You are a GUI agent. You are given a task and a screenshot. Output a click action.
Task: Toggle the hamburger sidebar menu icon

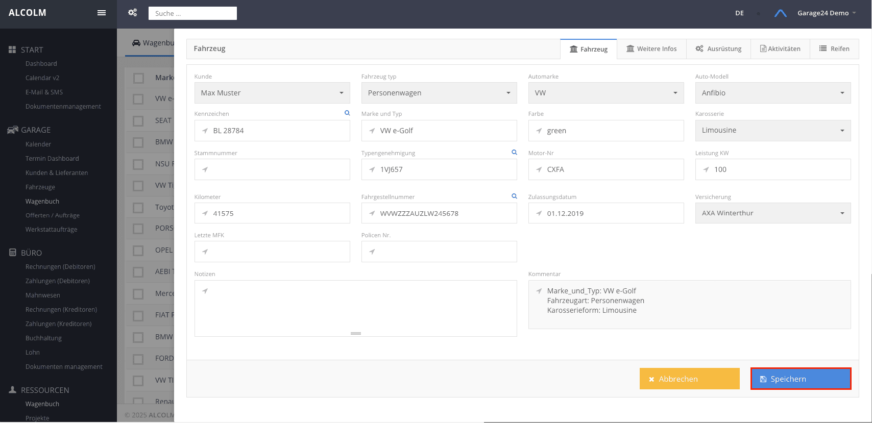click(x=102, y=13)
